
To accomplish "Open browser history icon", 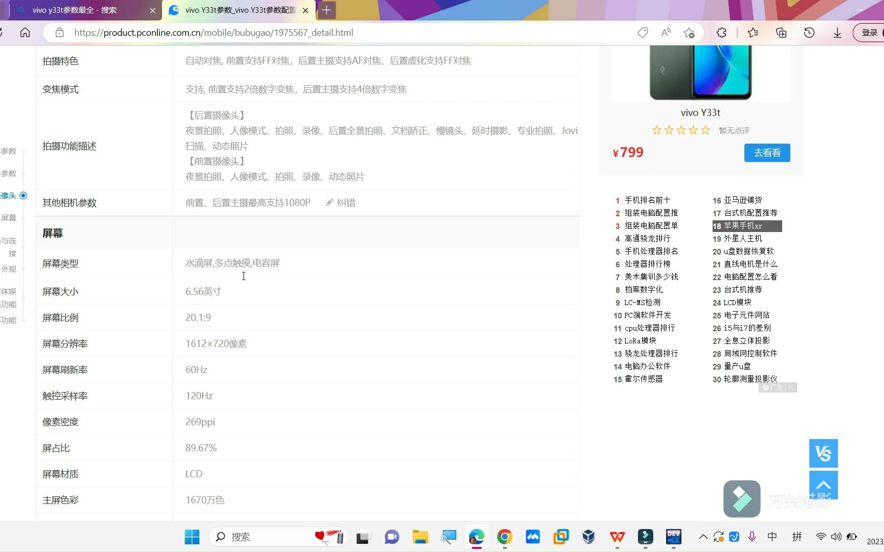I will coord(809,33).
